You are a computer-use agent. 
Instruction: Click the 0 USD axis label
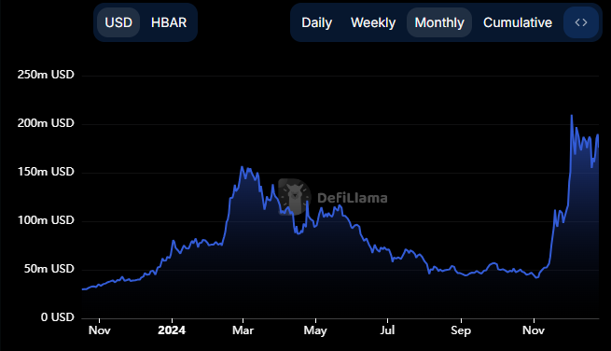[x=57, y=317]
